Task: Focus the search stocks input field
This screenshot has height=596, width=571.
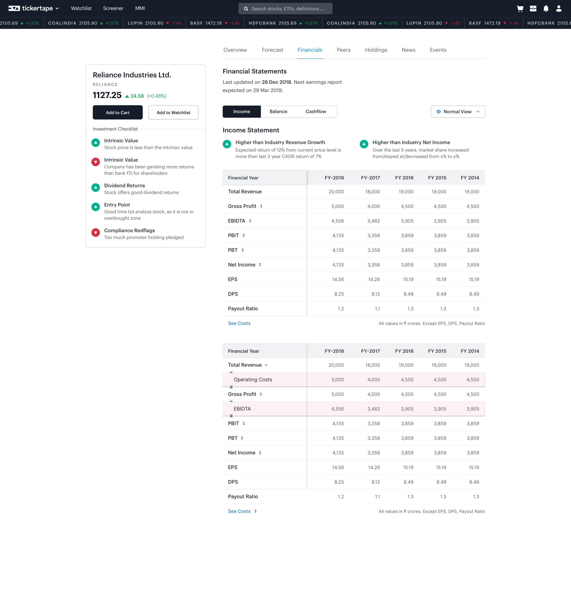Action: pyautogui.click(x=285, y=9)
